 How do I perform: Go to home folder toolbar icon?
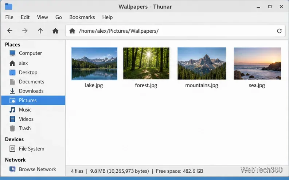55,30
